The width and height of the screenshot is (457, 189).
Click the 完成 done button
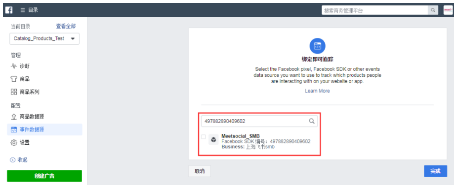435,171
